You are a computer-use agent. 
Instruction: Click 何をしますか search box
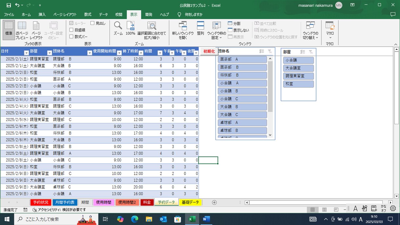(x=190, y=14)
